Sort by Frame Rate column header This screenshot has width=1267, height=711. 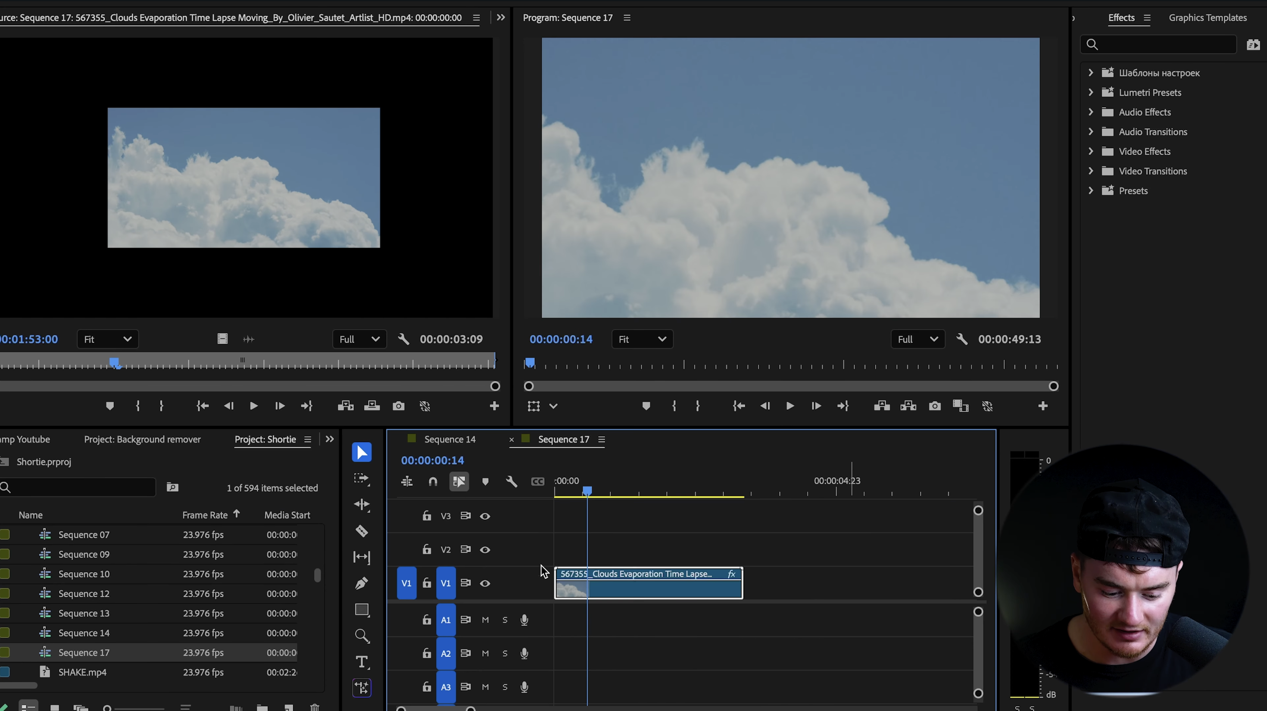[x=205, y=515]
